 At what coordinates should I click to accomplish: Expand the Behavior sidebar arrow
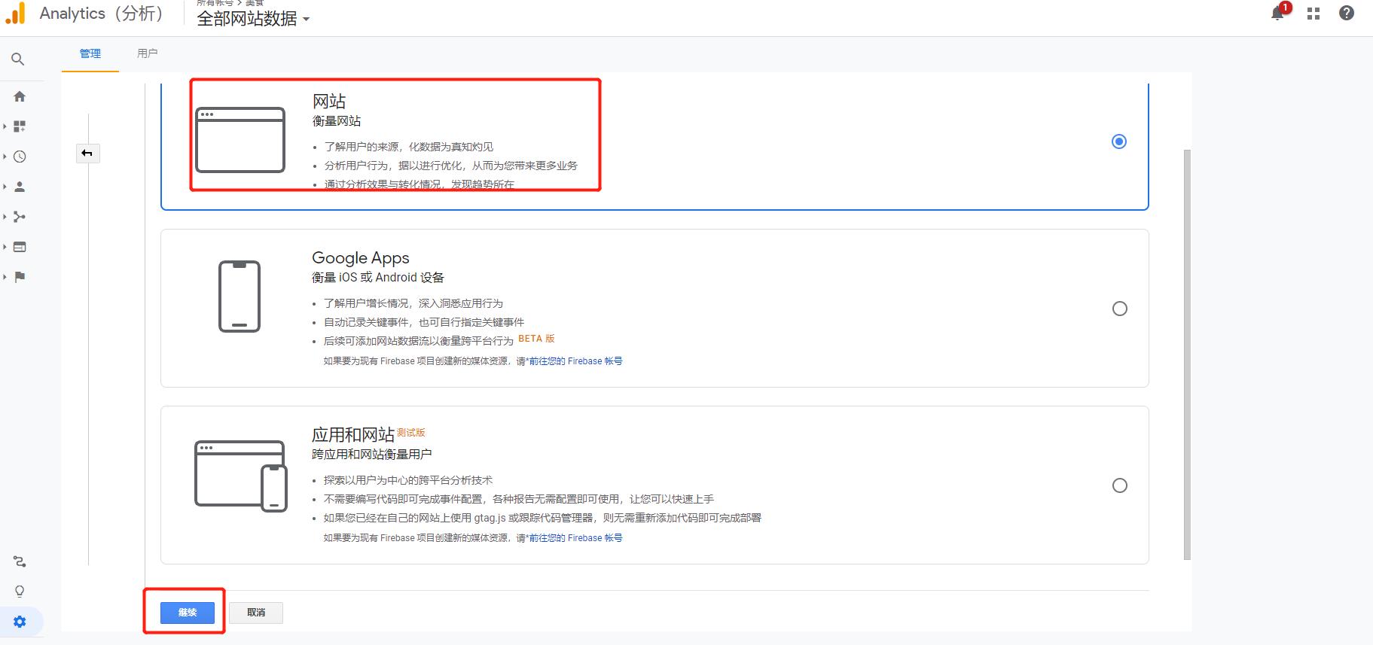pos(5,247)
